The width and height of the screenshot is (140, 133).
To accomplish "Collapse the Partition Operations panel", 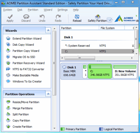I will (48, 94).
